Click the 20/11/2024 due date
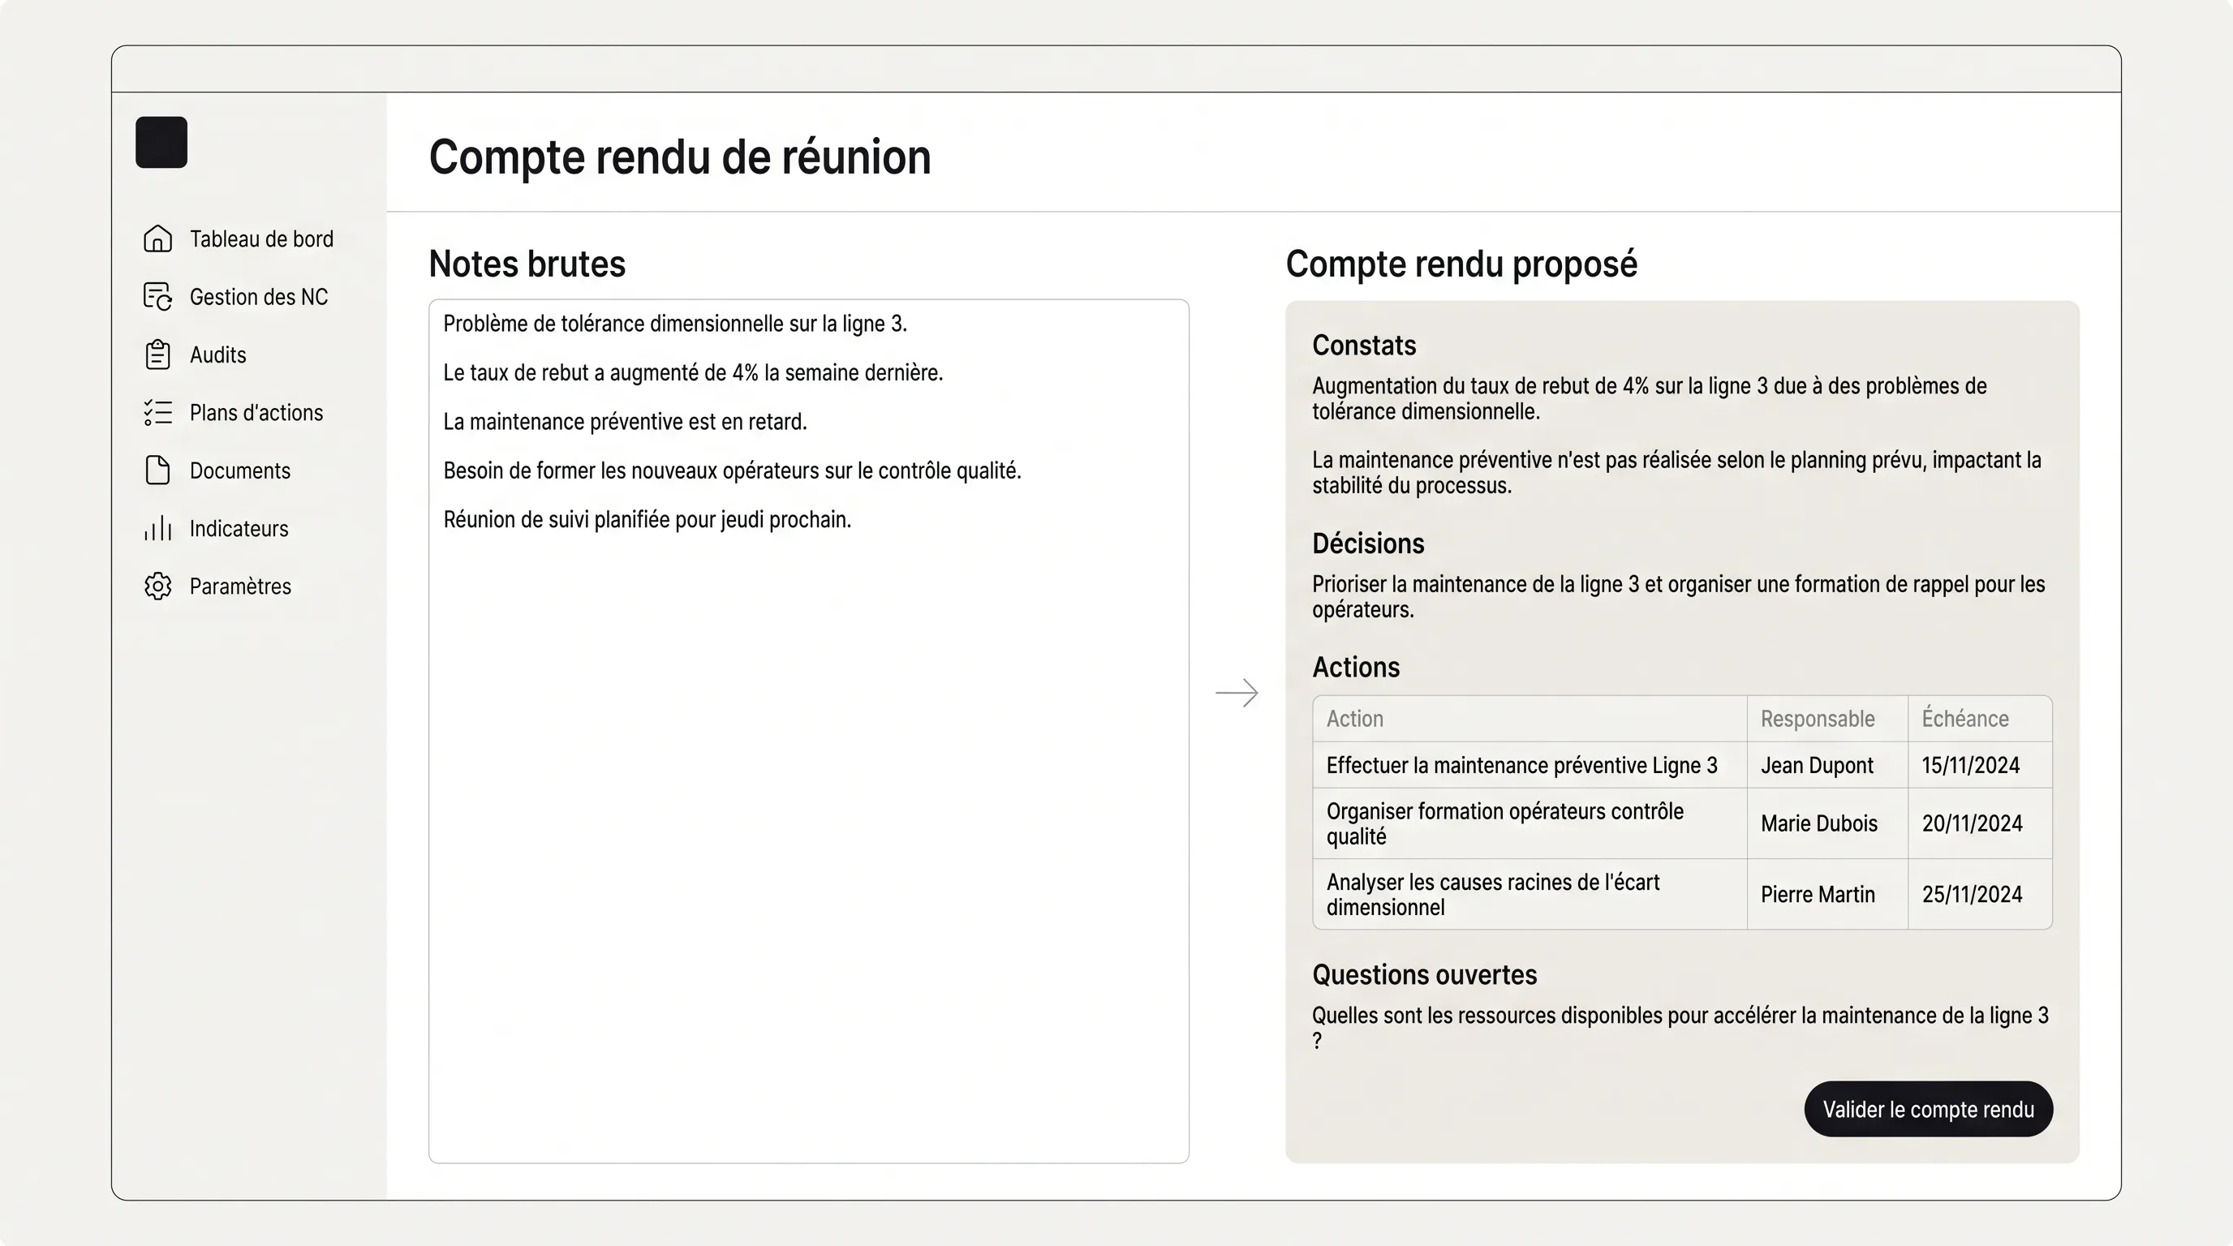 coord(1980,823)
